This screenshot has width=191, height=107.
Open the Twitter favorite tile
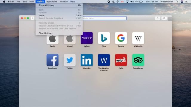pos(70,60)
